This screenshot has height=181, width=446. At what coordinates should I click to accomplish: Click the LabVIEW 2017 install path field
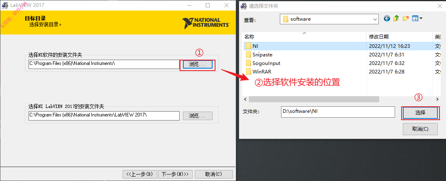click(x=104, y=116)
